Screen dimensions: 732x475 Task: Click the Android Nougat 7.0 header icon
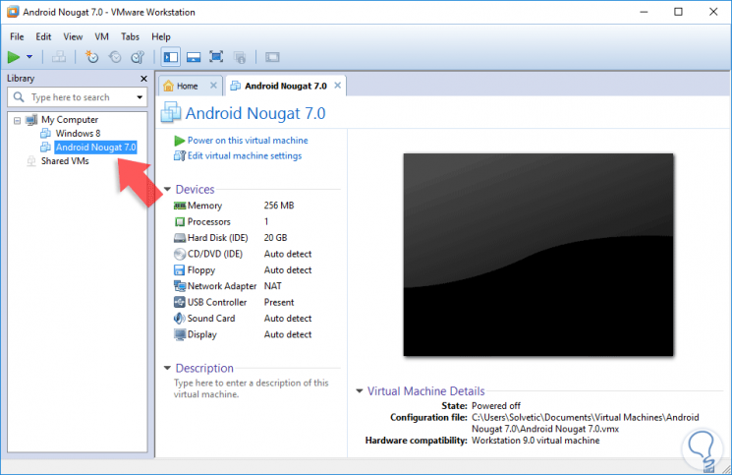[170, 113]
